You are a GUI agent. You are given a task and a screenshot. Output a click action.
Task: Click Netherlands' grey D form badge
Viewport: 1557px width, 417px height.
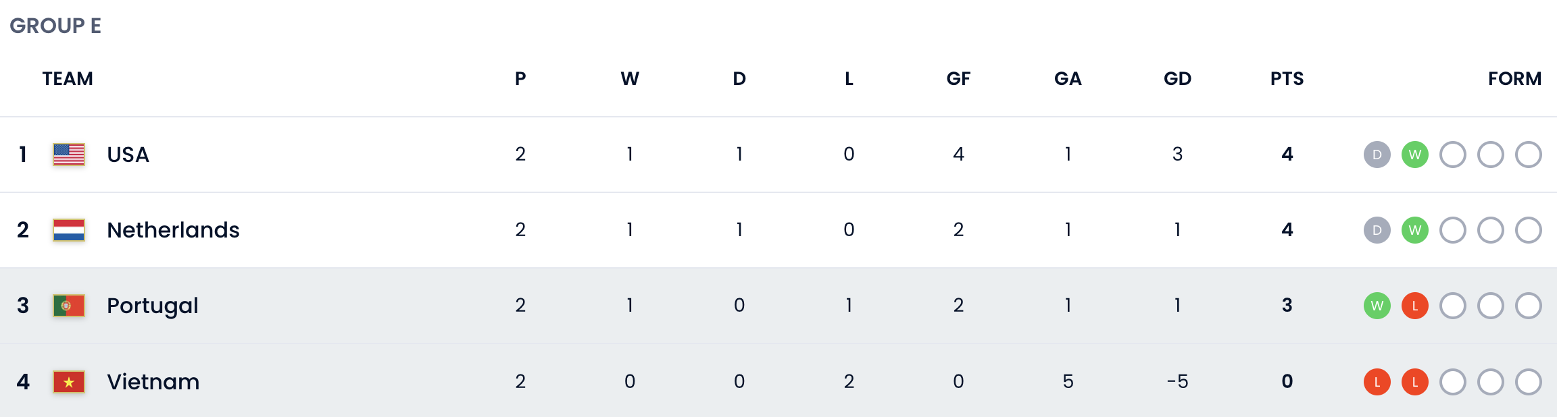1377,230
